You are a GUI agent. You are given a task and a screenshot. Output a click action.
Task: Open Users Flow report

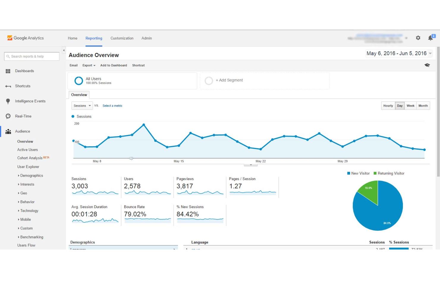click(x=26, y=246)
